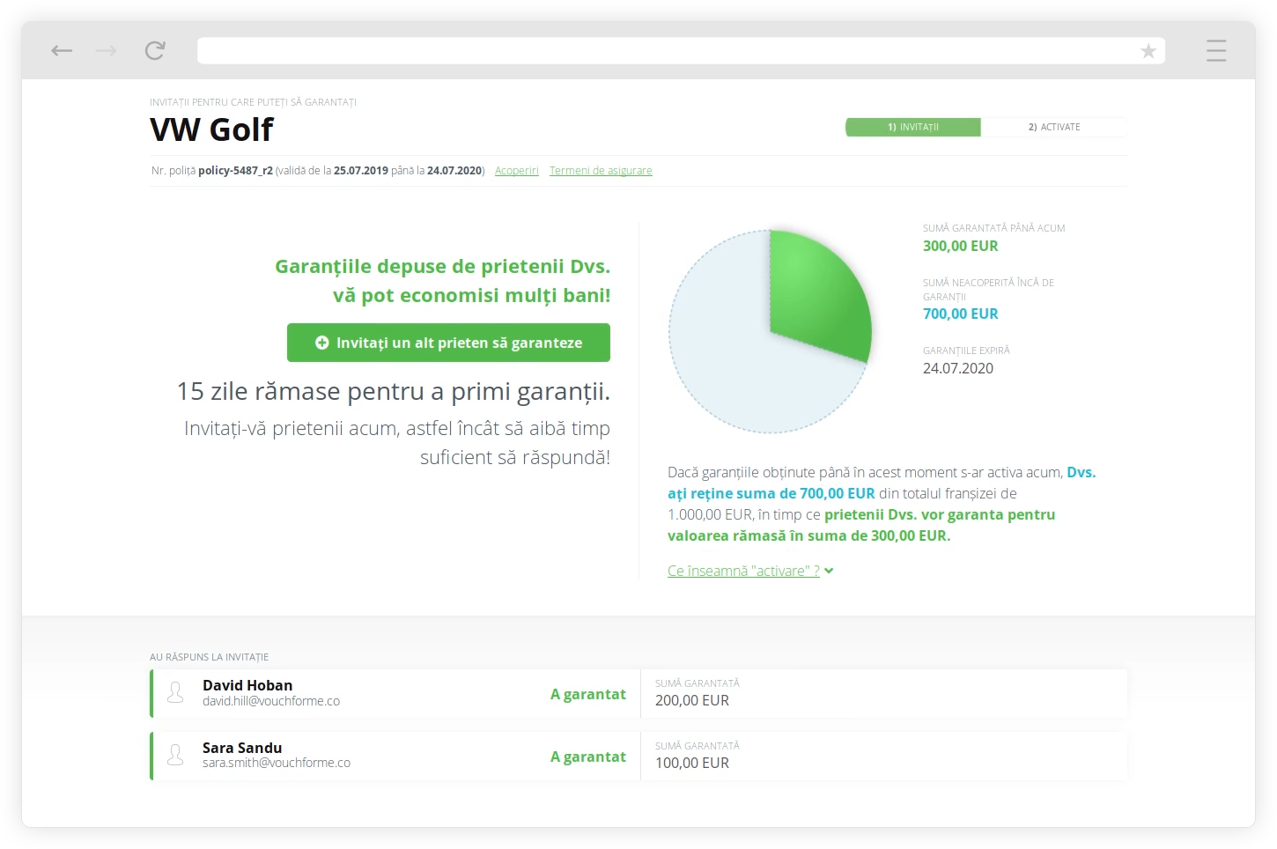The image size is (1277, 849).
Task: Click the 300,00 EUR guaranteed total
Action: coord(961,247)
